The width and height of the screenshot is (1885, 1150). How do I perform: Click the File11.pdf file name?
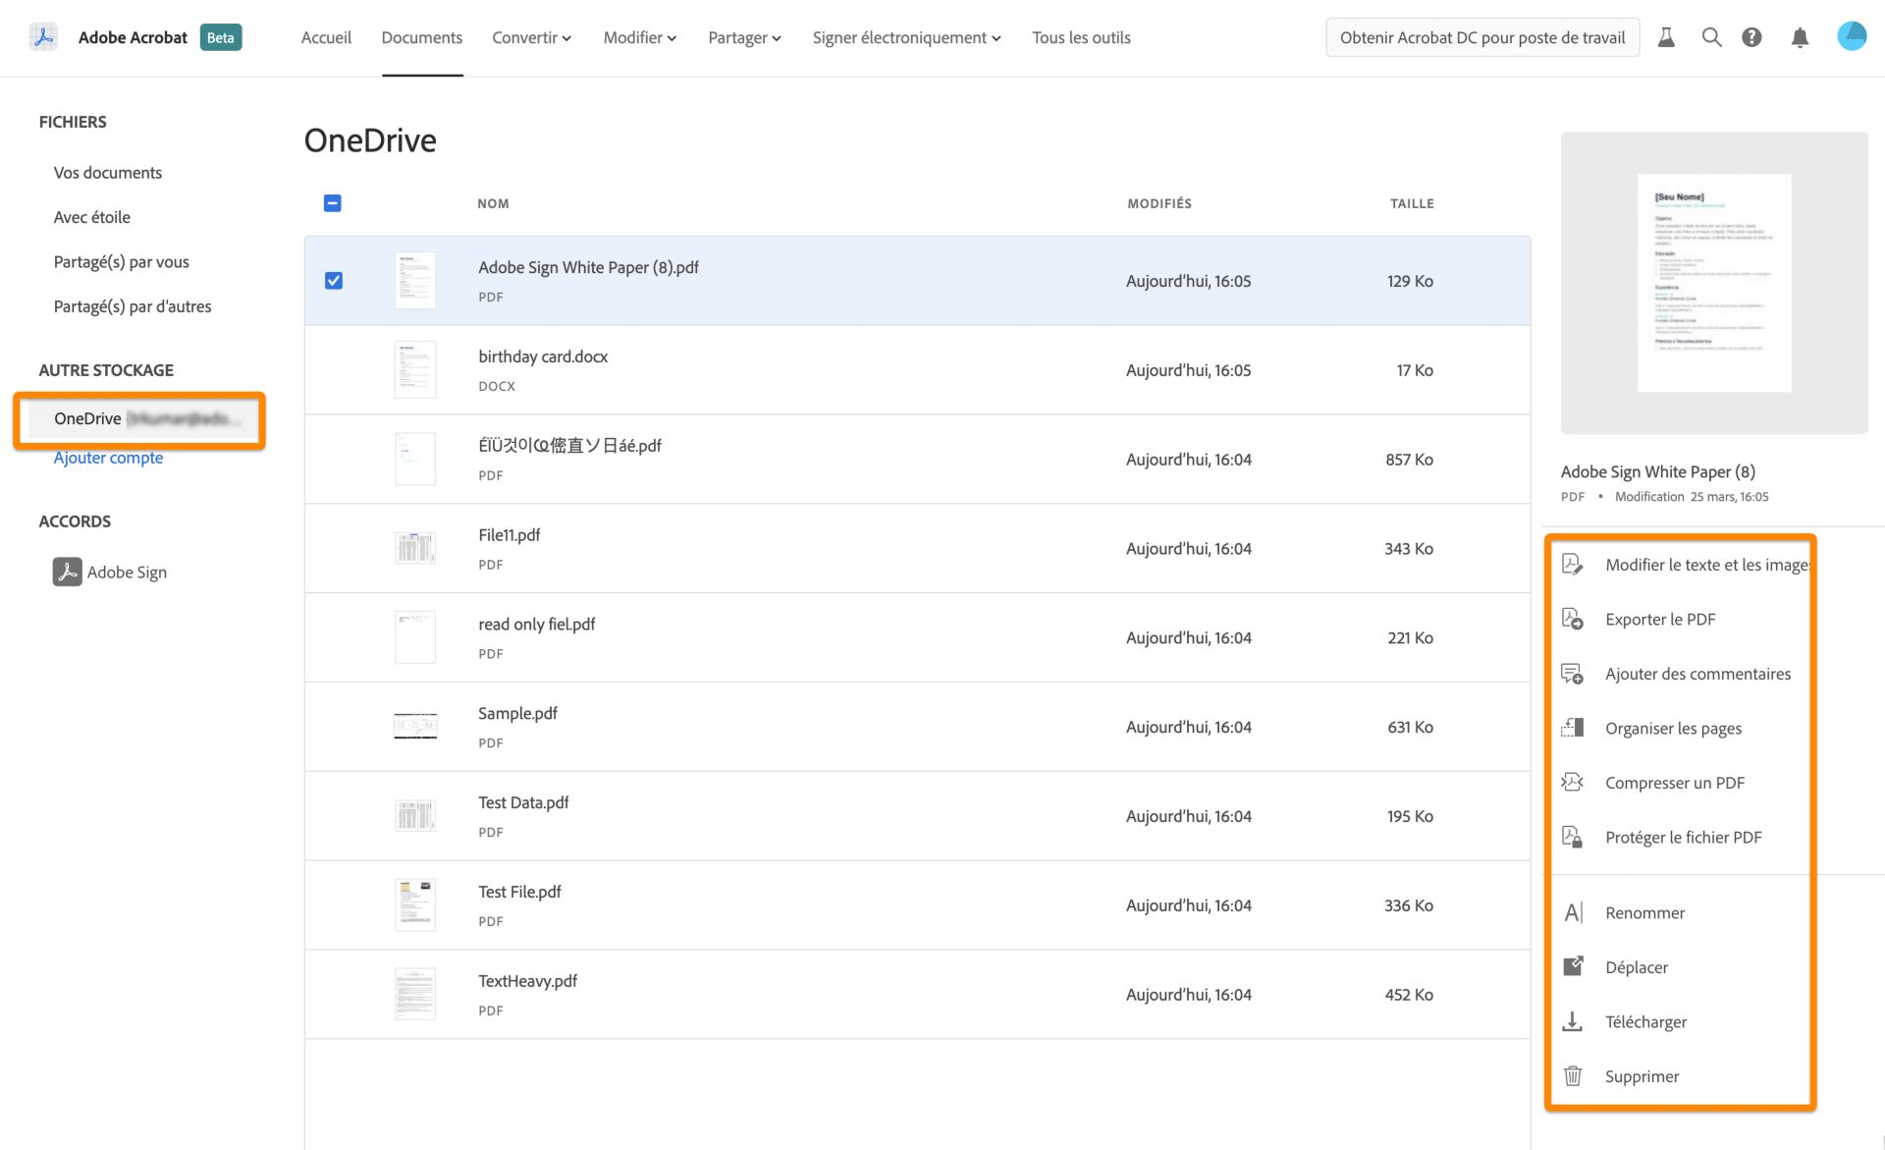pos(509,534)
